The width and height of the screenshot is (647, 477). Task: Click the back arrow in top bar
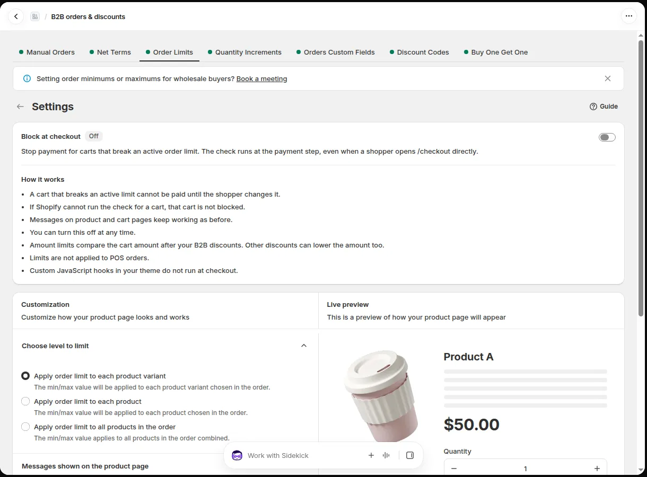16,16
